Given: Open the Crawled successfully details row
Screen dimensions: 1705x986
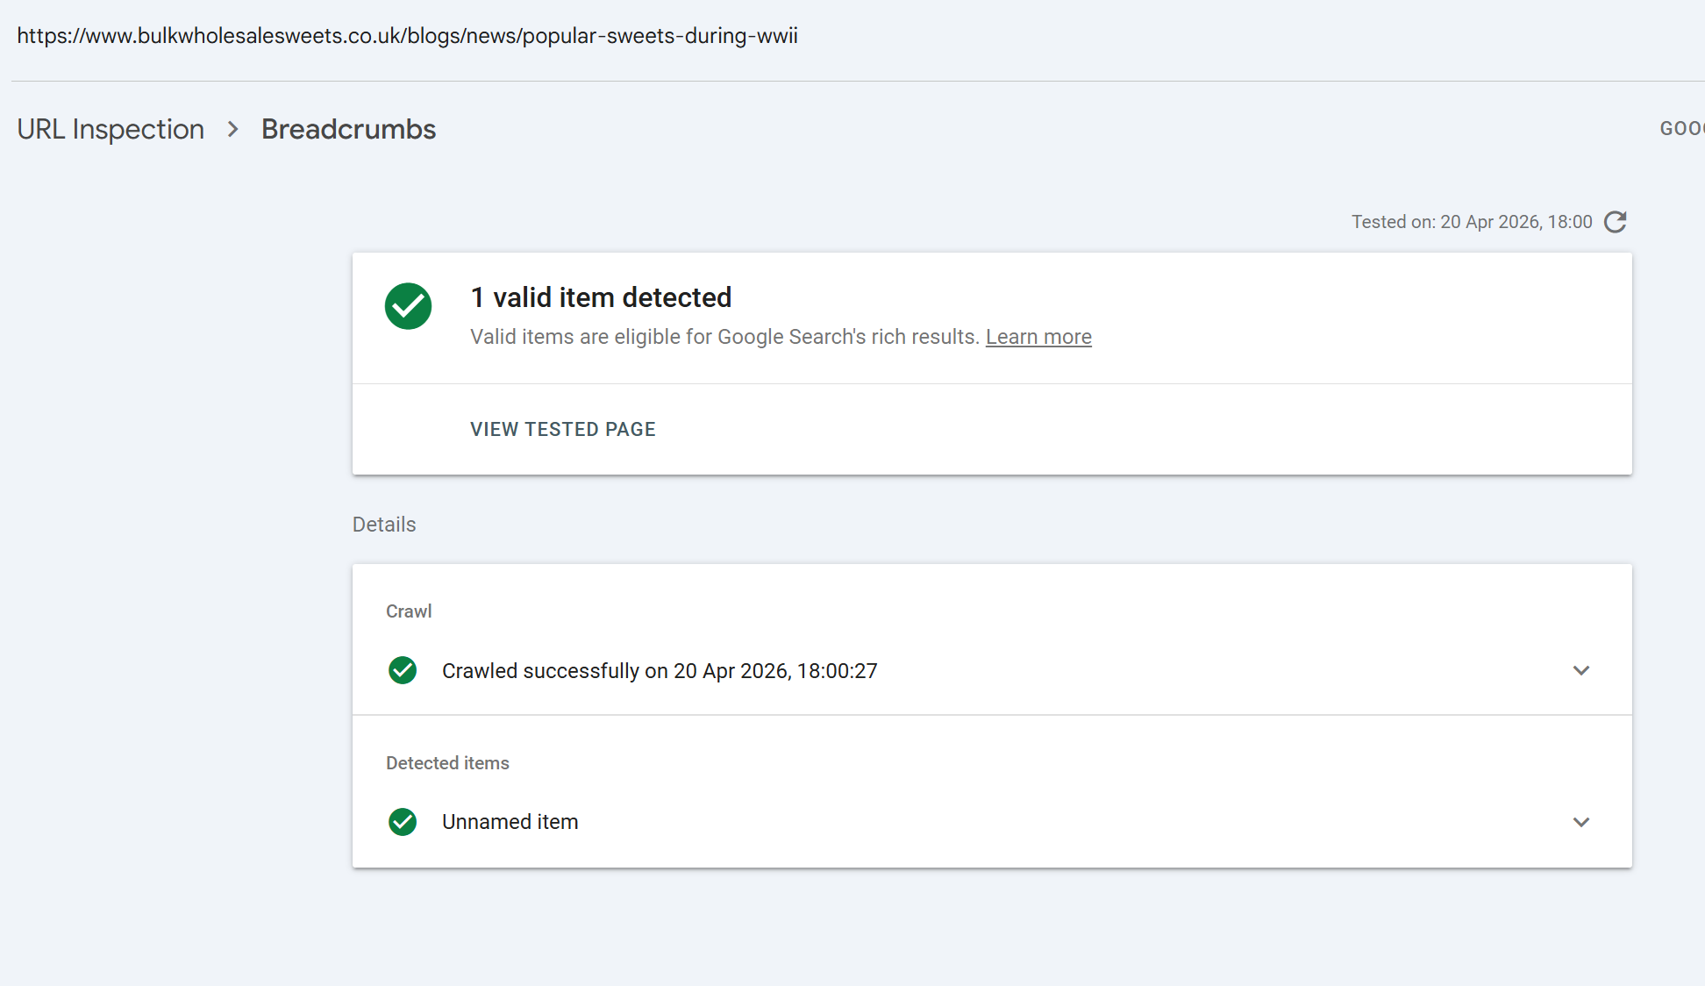Looking at the screenshot, I should (659, 671).
